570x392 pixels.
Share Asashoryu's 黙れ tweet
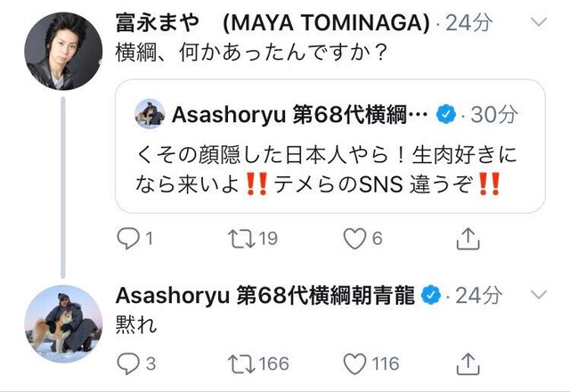468,363
